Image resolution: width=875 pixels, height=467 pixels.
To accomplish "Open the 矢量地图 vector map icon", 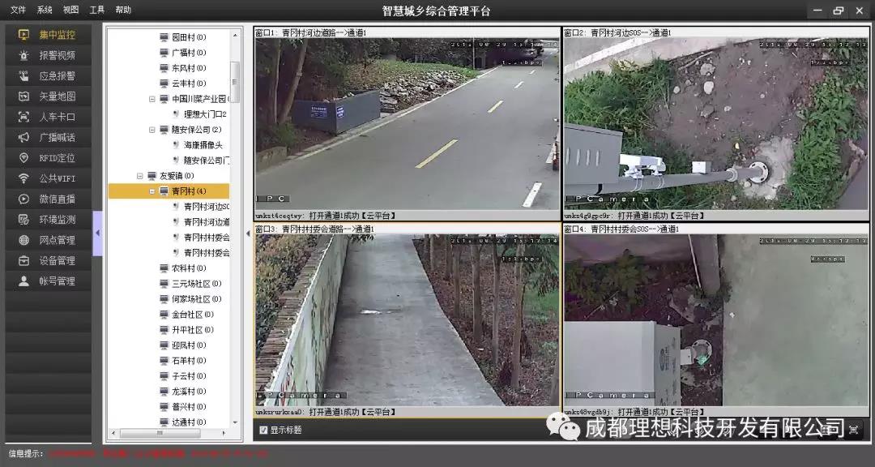I will tap(23, 96).
